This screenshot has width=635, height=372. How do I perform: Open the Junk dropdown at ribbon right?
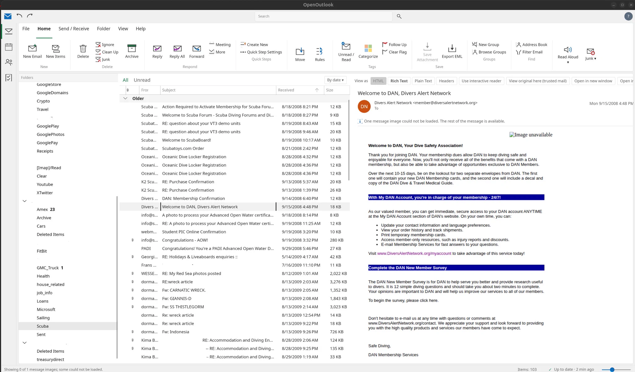click(x=590, y=54)
